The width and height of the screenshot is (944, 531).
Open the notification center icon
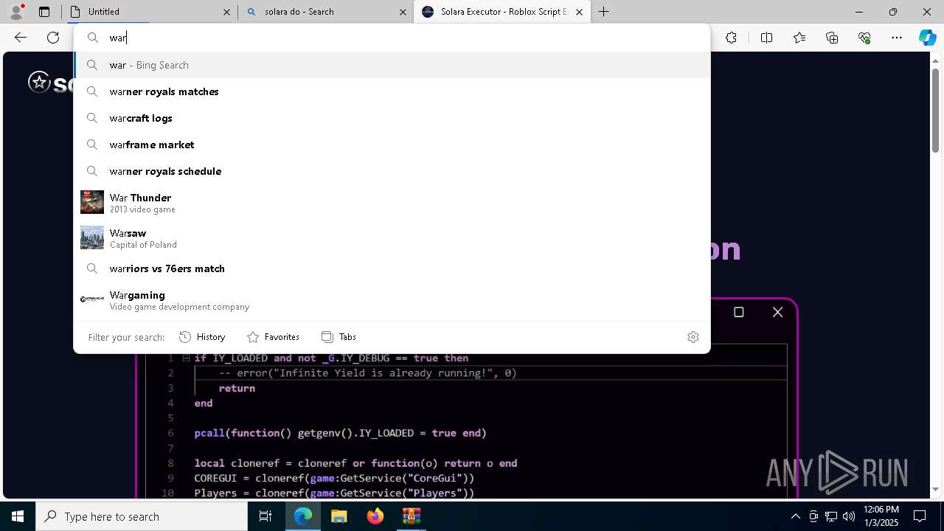tap(920, 516)
